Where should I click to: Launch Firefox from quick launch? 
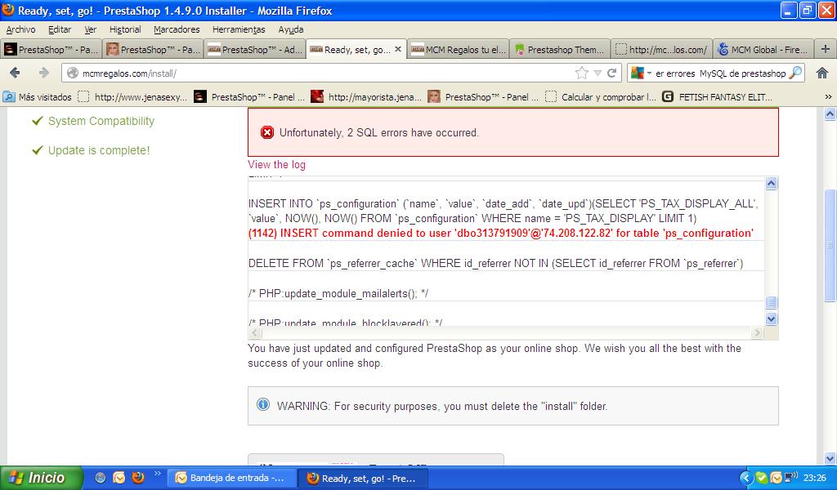[138, 477]
